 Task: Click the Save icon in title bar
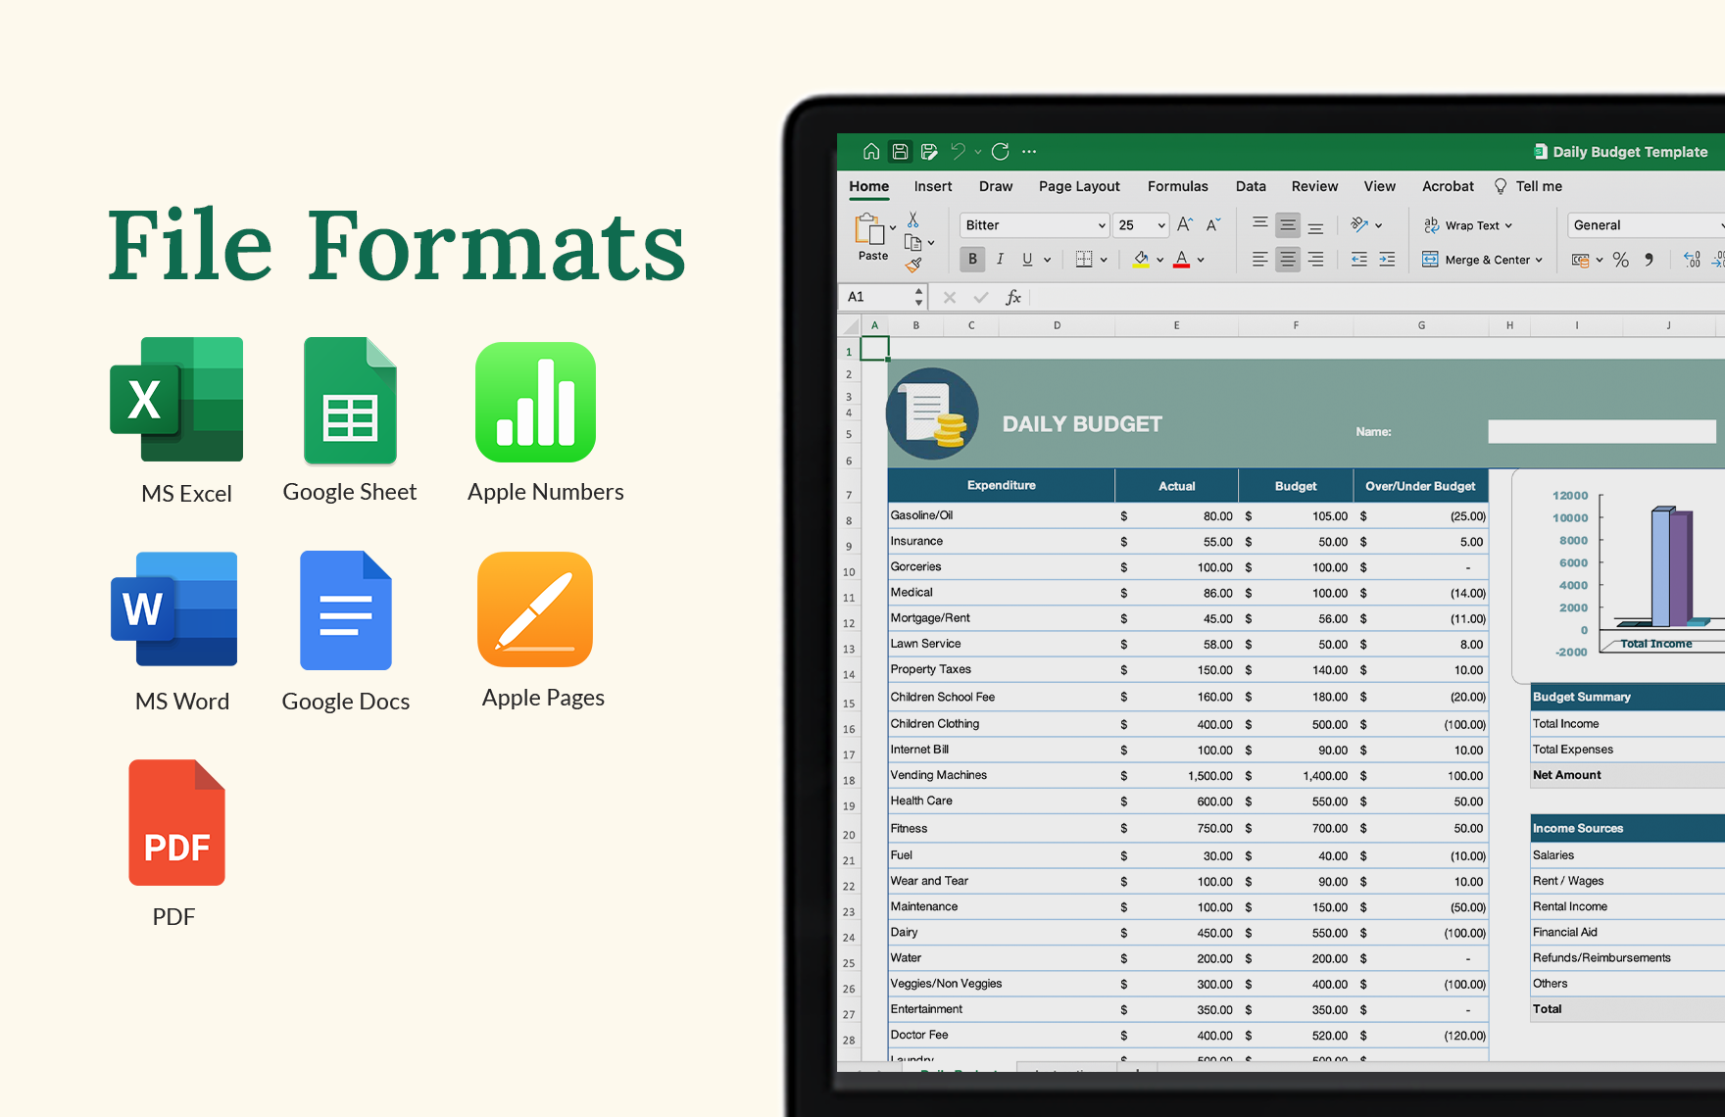tap(900, 151)
